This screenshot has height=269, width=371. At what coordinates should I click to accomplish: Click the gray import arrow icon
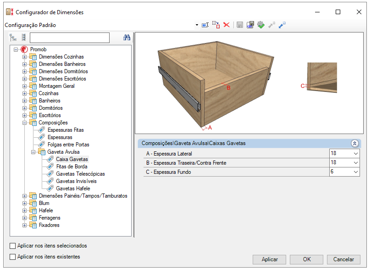tap(271, 25)
